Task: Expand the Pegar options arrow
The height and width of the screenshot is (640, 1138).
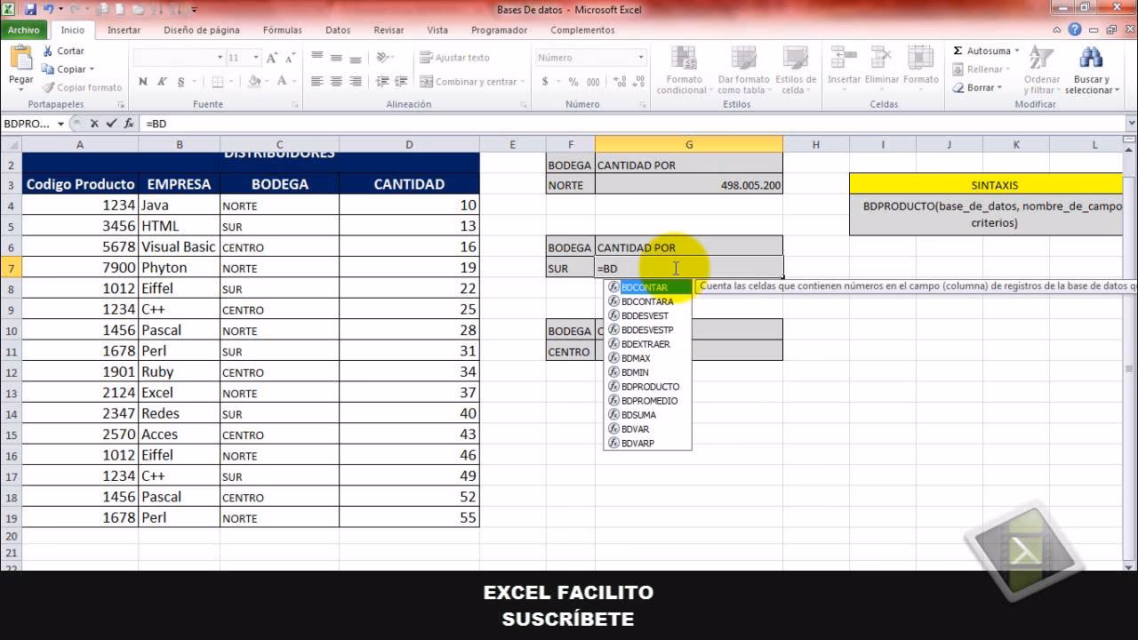Action: point(20,92)
